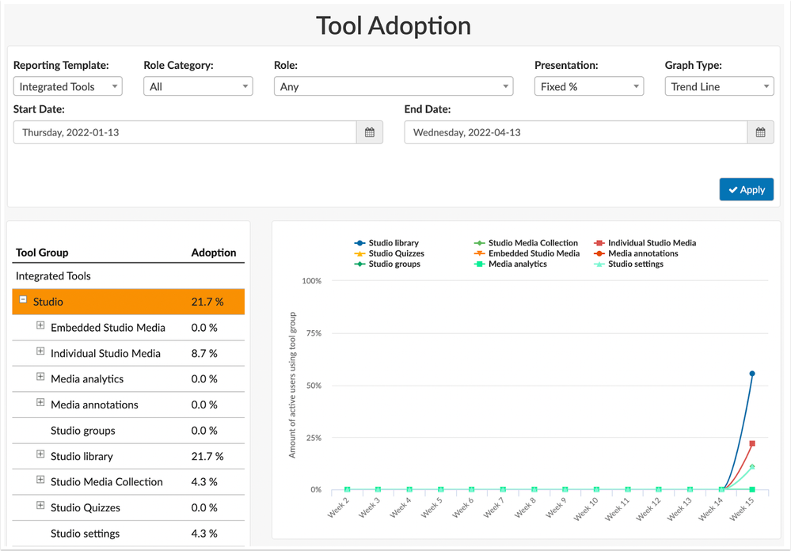791x551 pixels.
Task: Open the Reporting Template dropdown
Action: (67, 86)
